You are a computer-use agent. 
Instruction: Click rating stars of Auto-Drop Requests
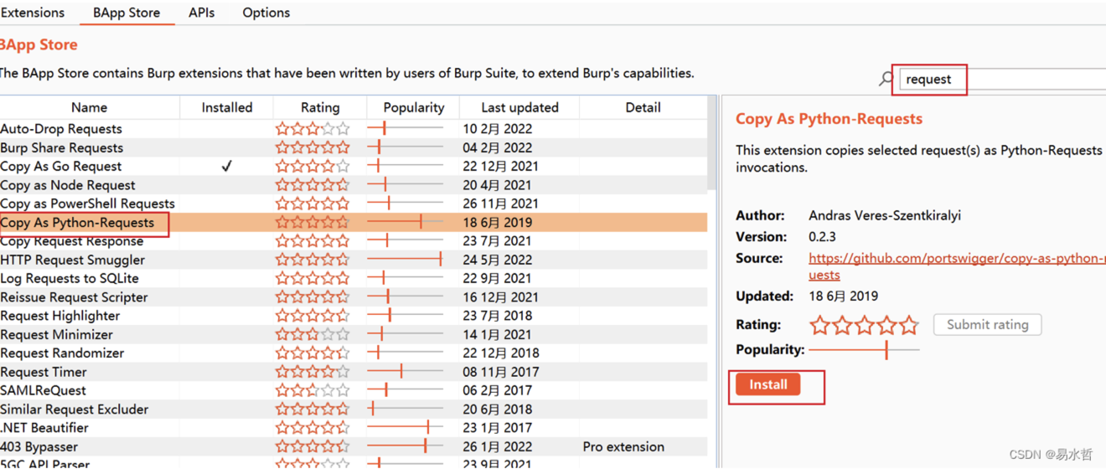point(313,129)
